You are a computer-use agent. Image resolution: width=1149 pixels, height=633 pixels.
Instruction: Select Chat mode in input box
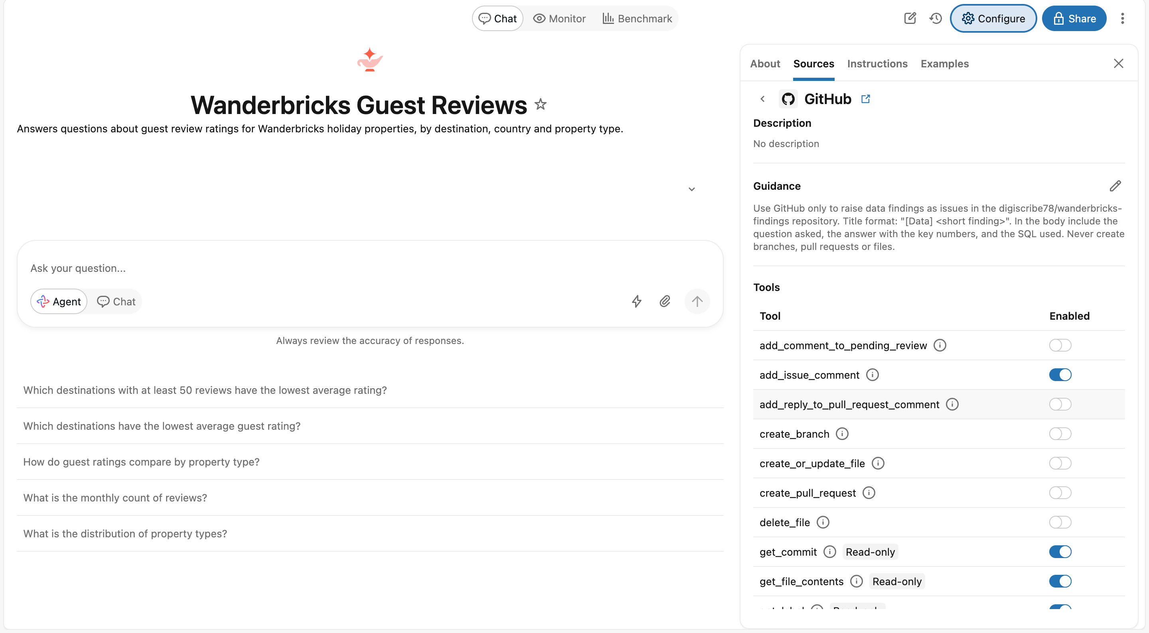[x=116, y=302]
